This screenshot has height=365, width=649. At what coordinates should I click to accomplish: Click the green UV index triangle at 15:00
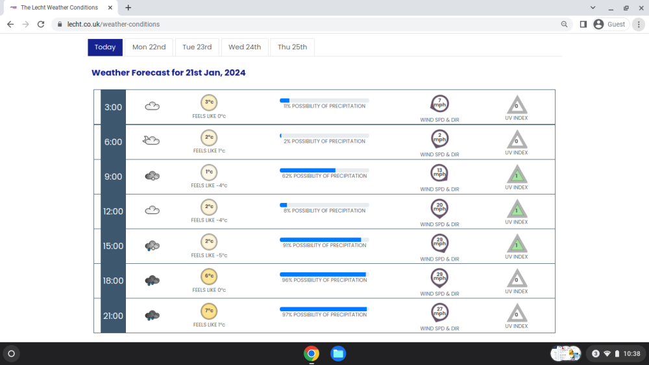point(517,244)
